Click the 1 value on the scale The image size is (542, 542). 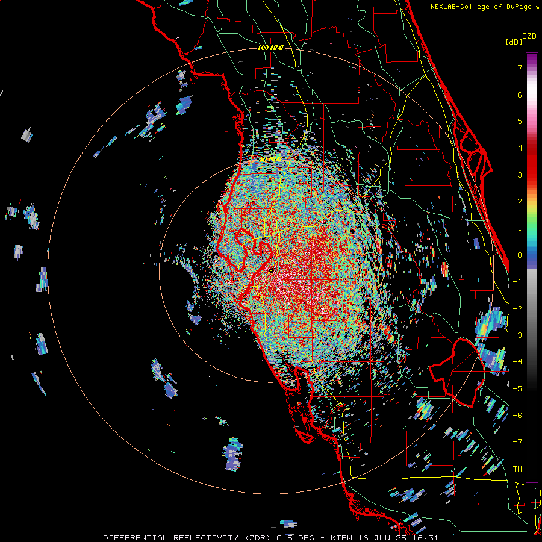click(520, 228)
